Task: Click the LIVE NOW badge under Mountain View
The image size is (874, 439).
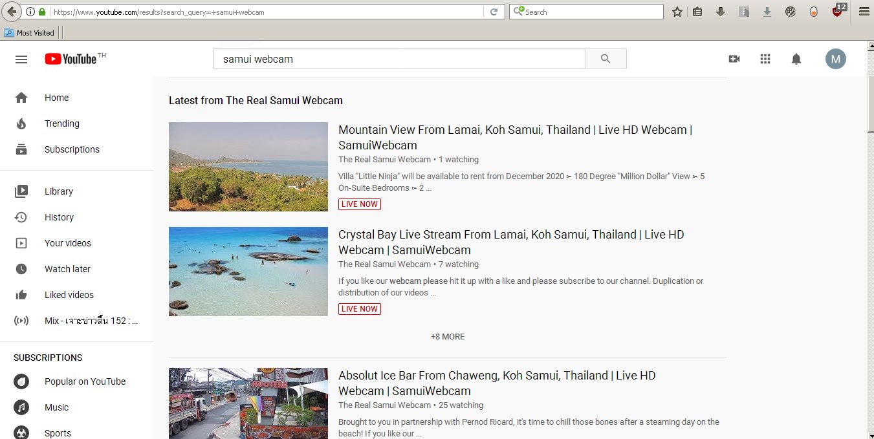Action: pyautogui.click(x=360, y=204)
